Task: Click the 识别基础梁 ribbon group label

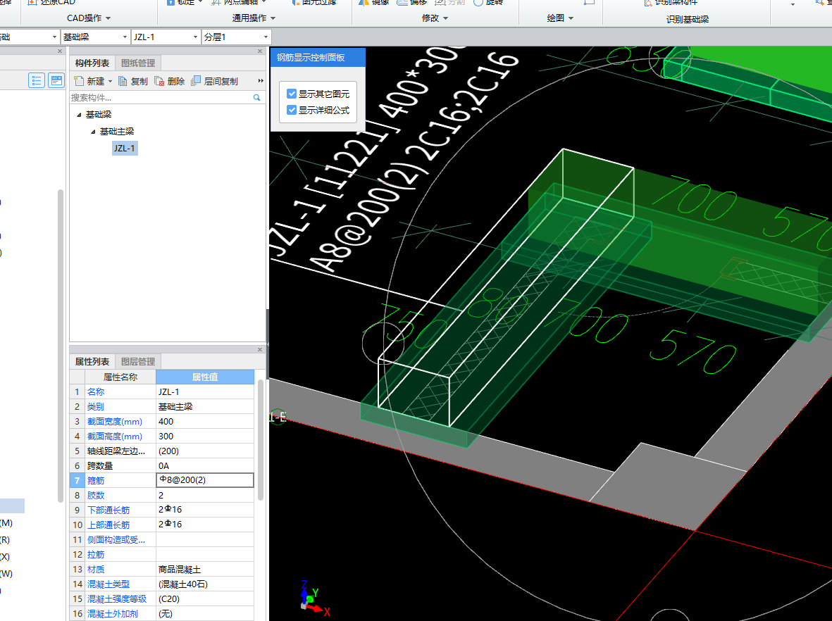Action: click(x=687, y=19)
